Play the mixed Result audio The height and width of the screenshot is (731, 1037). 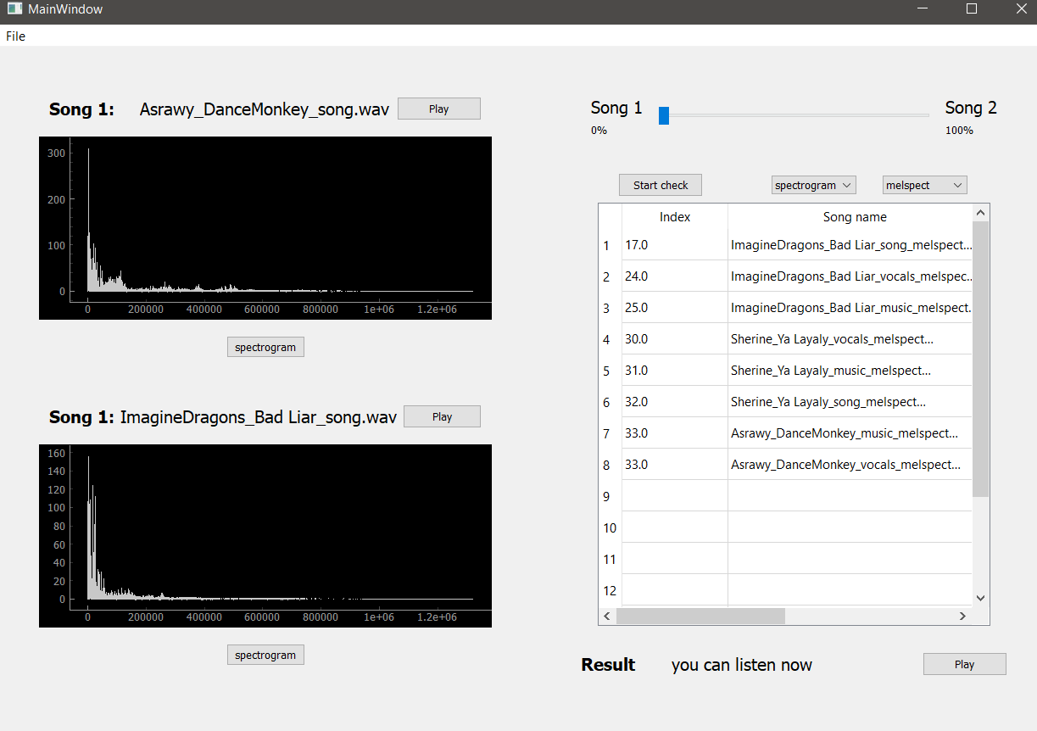coord(964,664)
